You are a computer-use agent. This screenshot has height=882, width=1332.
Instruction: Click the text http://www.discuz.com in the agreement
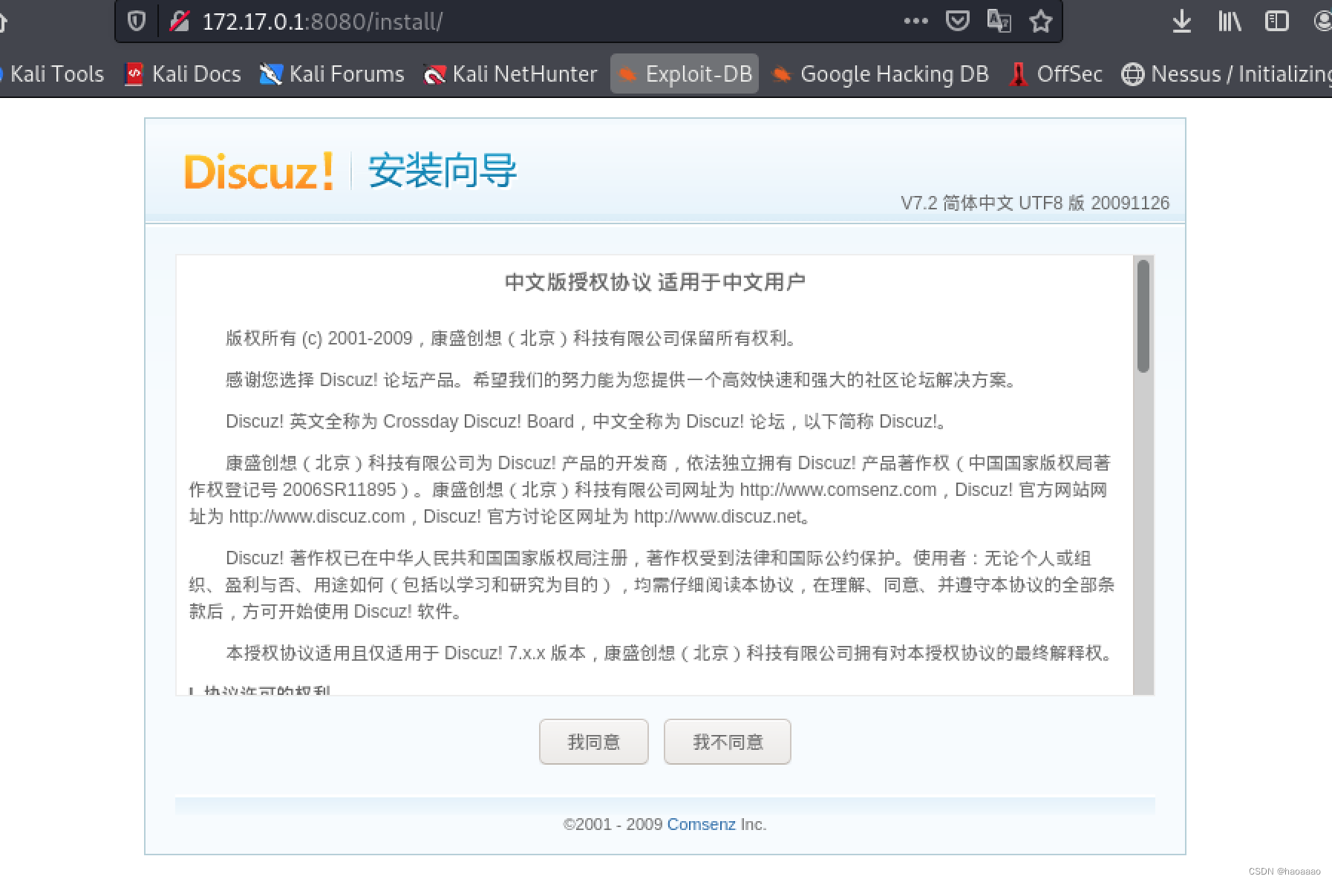(x=317, y=517)
